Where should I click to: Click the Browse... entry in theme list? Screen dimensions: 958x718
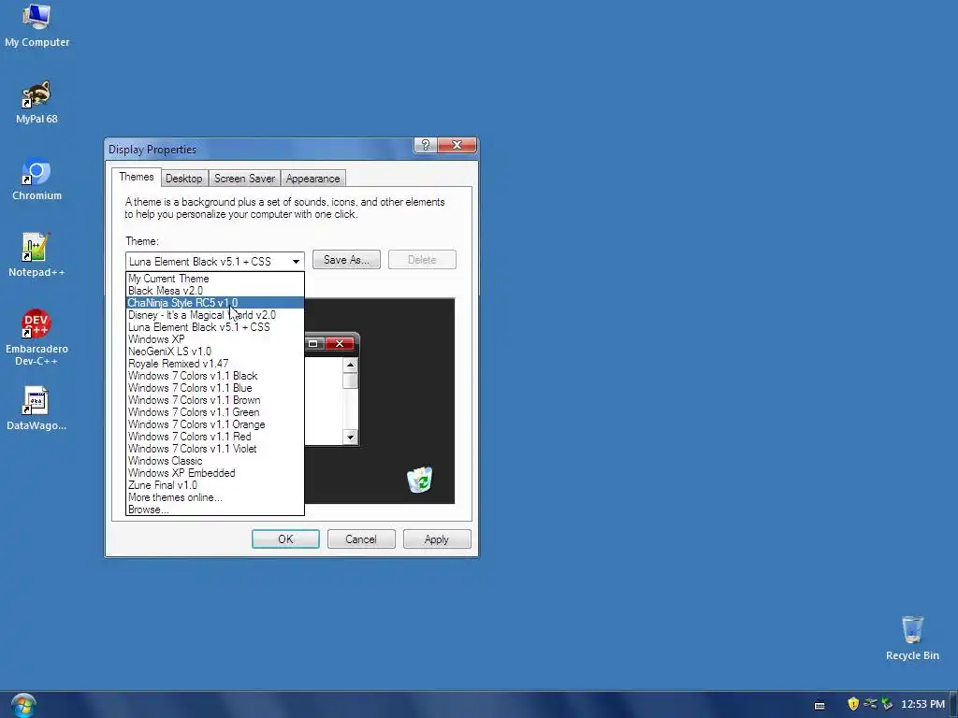[215, 510]
